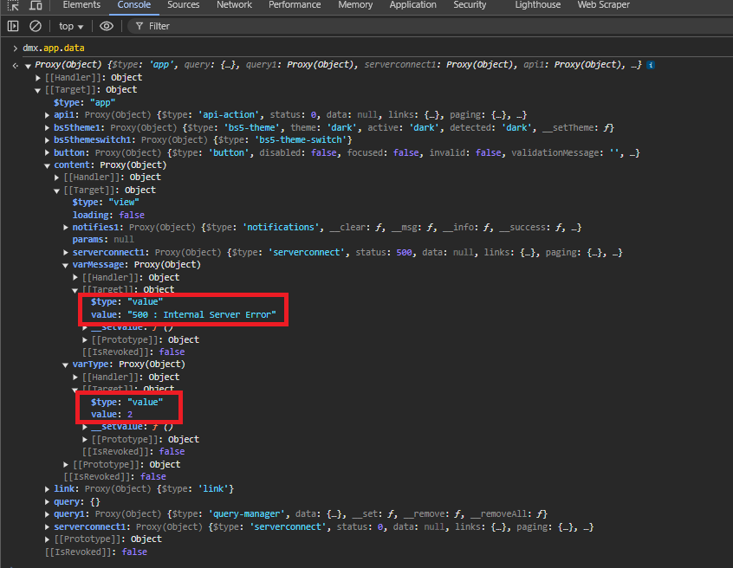733x568 pixels.
Task: Switch to the Console tab
Action: point(133,5)
